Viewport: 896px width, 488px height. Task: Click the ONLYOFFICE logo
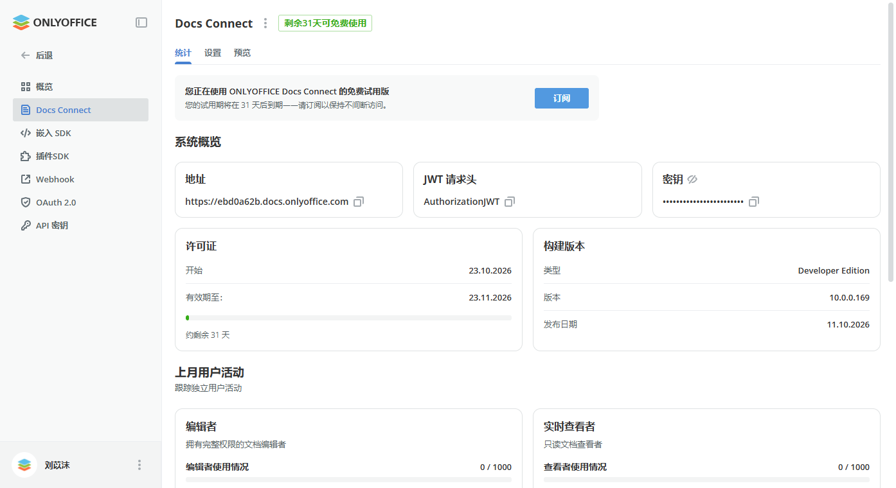tap(55, 22)
